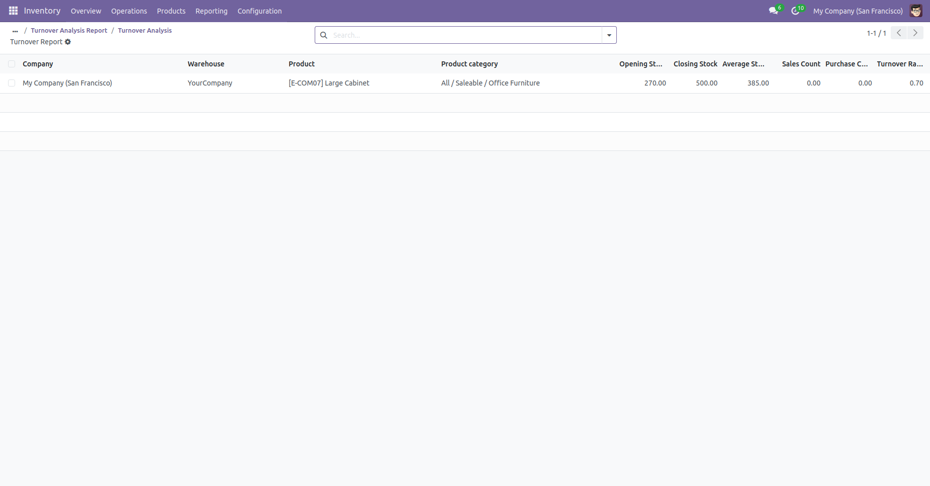Click the 1-1 / 1 pager counter
The width and height of the screenshot is (930, 486).
tap(876, 33)
